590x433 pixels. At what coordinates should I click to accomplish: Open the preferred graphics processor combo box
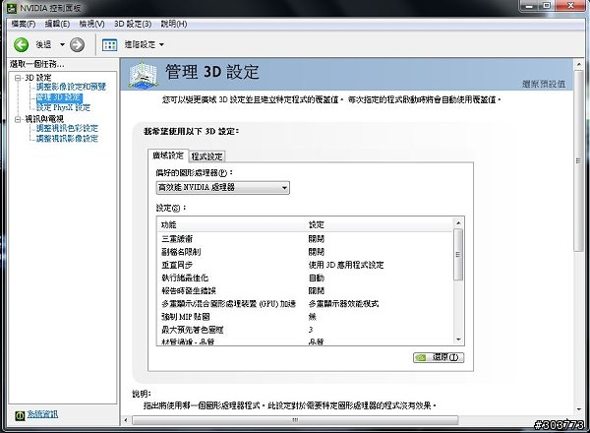tap(223, 188)
